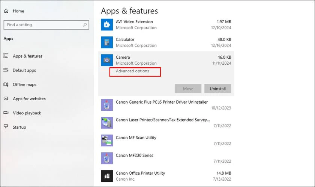
Task: Click the Home house icon
Action: point(6,11)
